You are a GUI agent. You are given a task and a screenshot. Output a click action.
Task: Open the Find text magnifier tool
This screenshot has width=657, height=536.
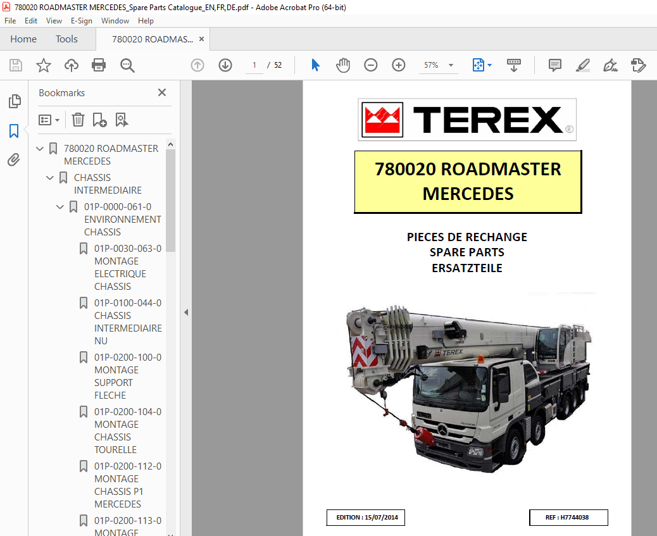point(127,65)
